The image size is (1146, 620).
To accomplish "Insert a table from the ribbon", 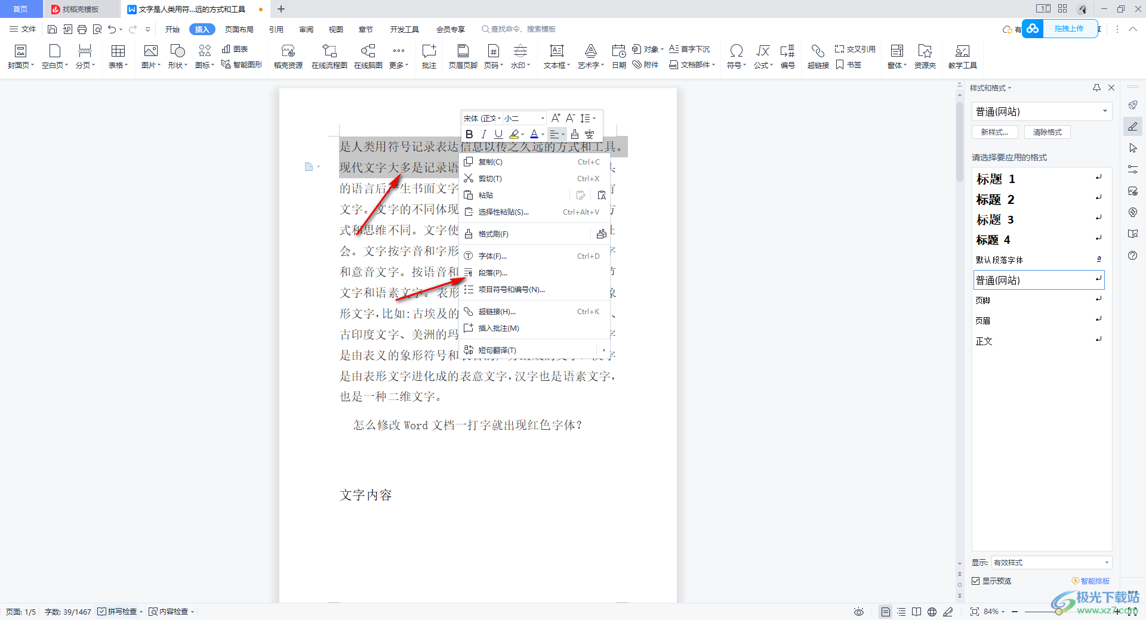I will point(118,56).
